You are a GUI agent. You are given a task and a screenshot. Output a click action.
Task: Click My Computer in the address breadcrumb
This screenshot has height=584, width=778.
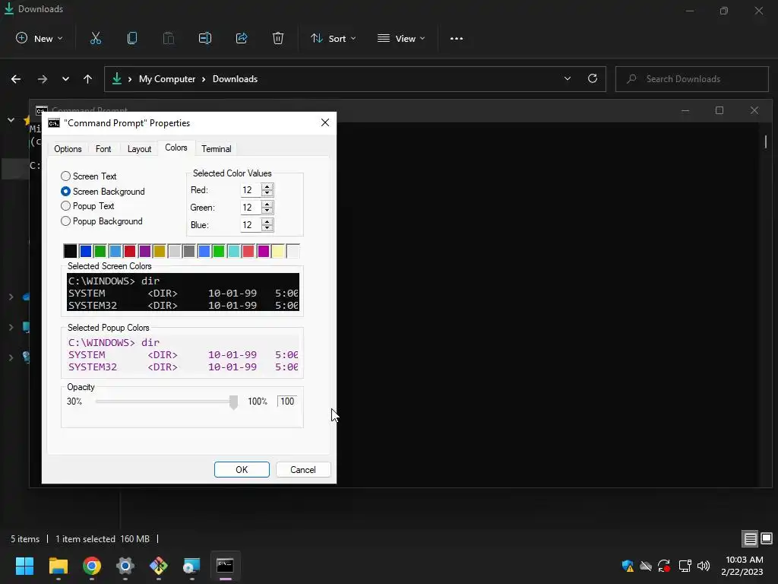pos(167,79)
